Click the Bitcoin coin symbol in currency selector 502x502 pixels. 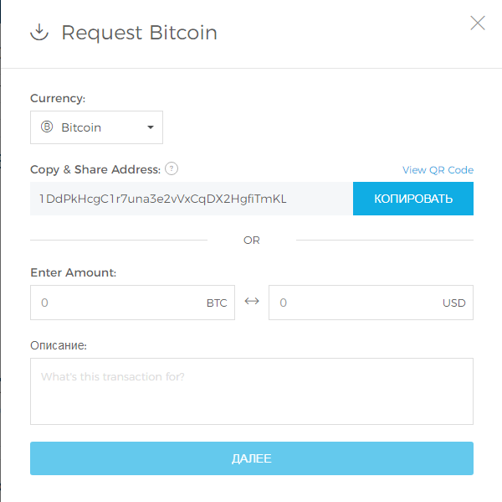(x=47, y=127)
